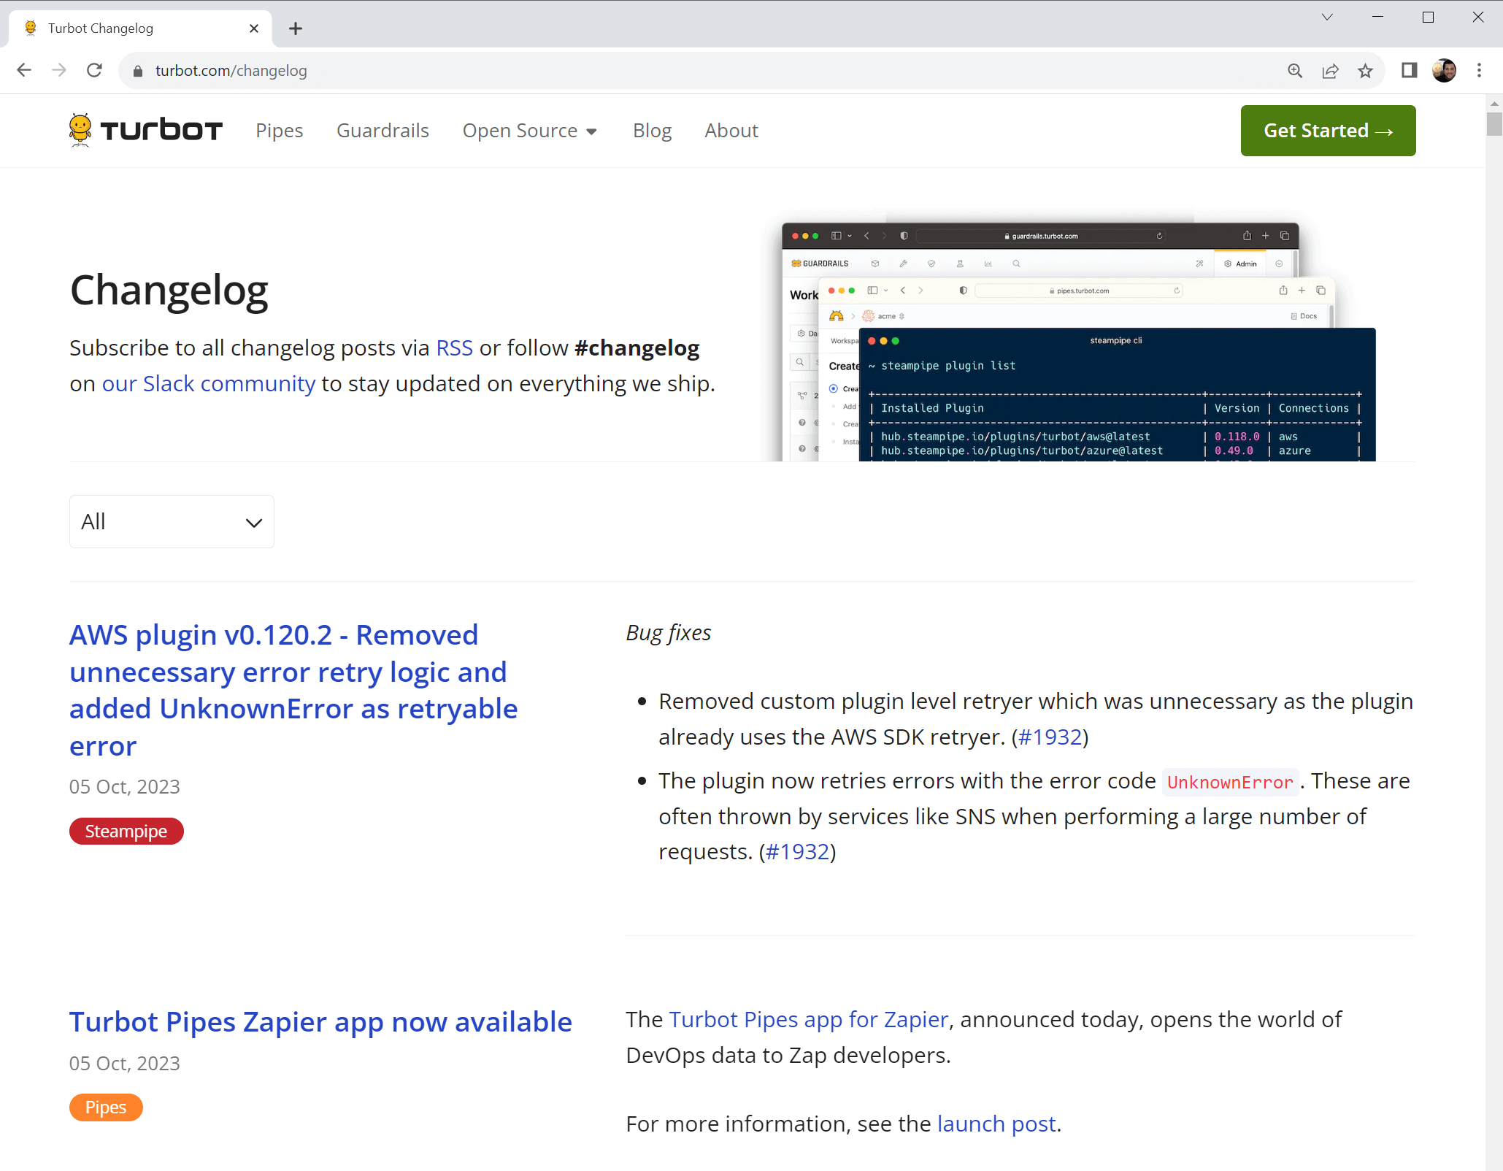
Task: Filter by the Steampipe tag
Action: 126,832
